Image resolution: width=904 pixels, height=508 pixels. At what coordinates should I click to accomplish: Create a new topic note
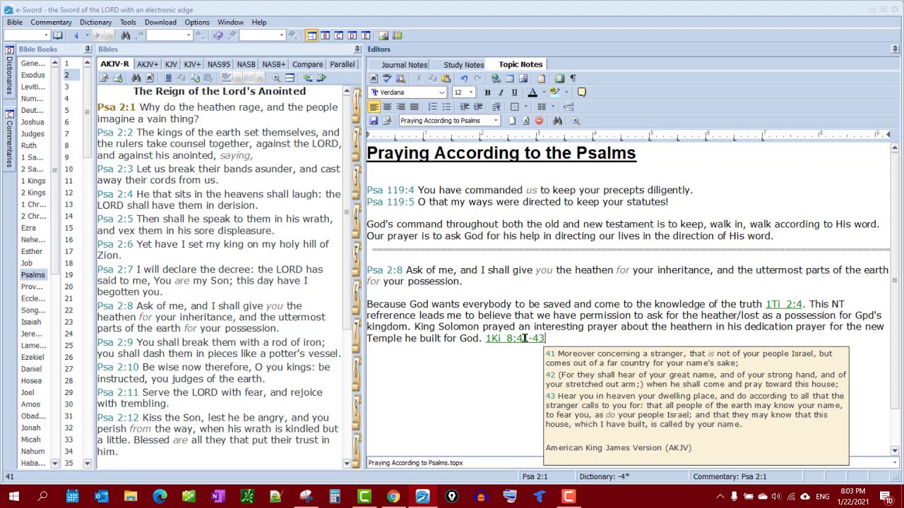(x=512, y=121)
